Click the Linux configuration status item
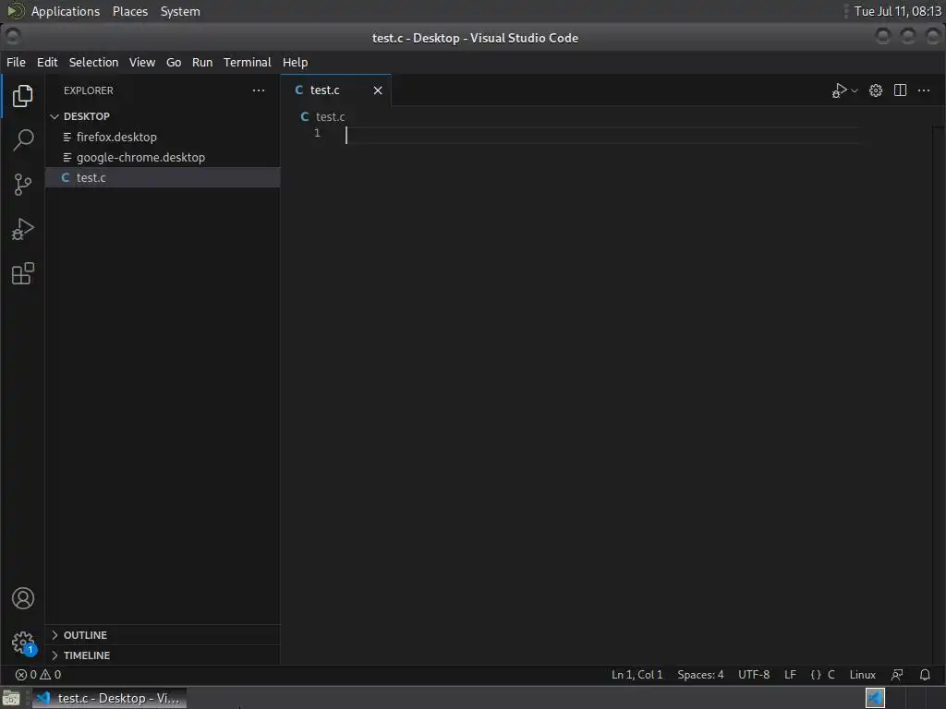This screenshot has height=709, width=946. pyautogui.click(x=862, y=675)
